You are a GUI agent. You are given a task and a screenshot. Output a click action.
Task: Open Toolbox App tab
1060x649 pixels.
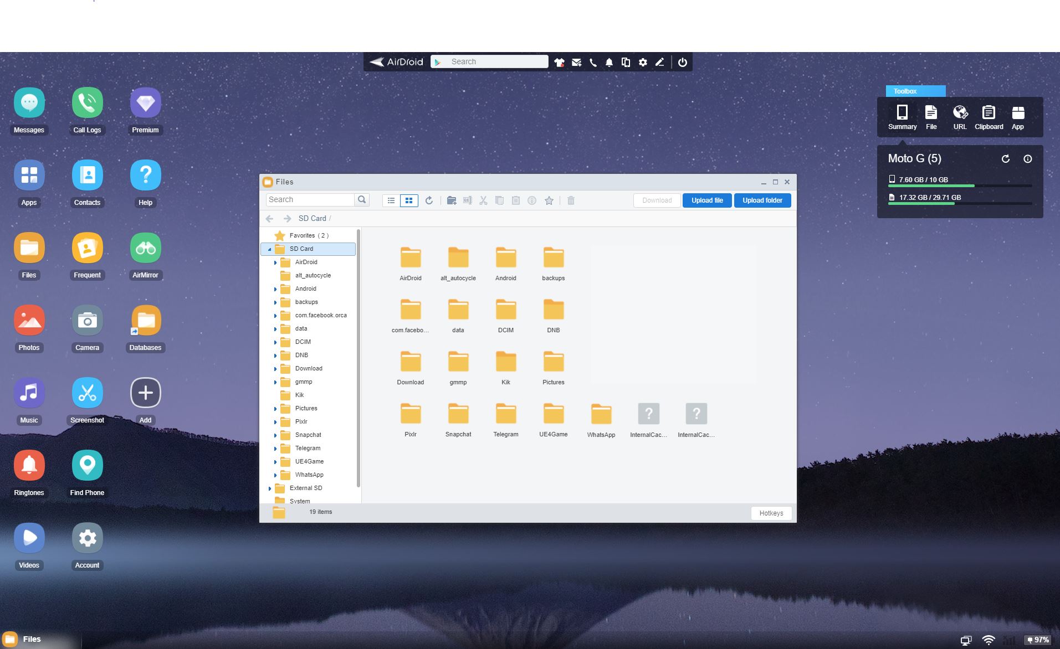pyautogui.click(x=1018, y=117)
